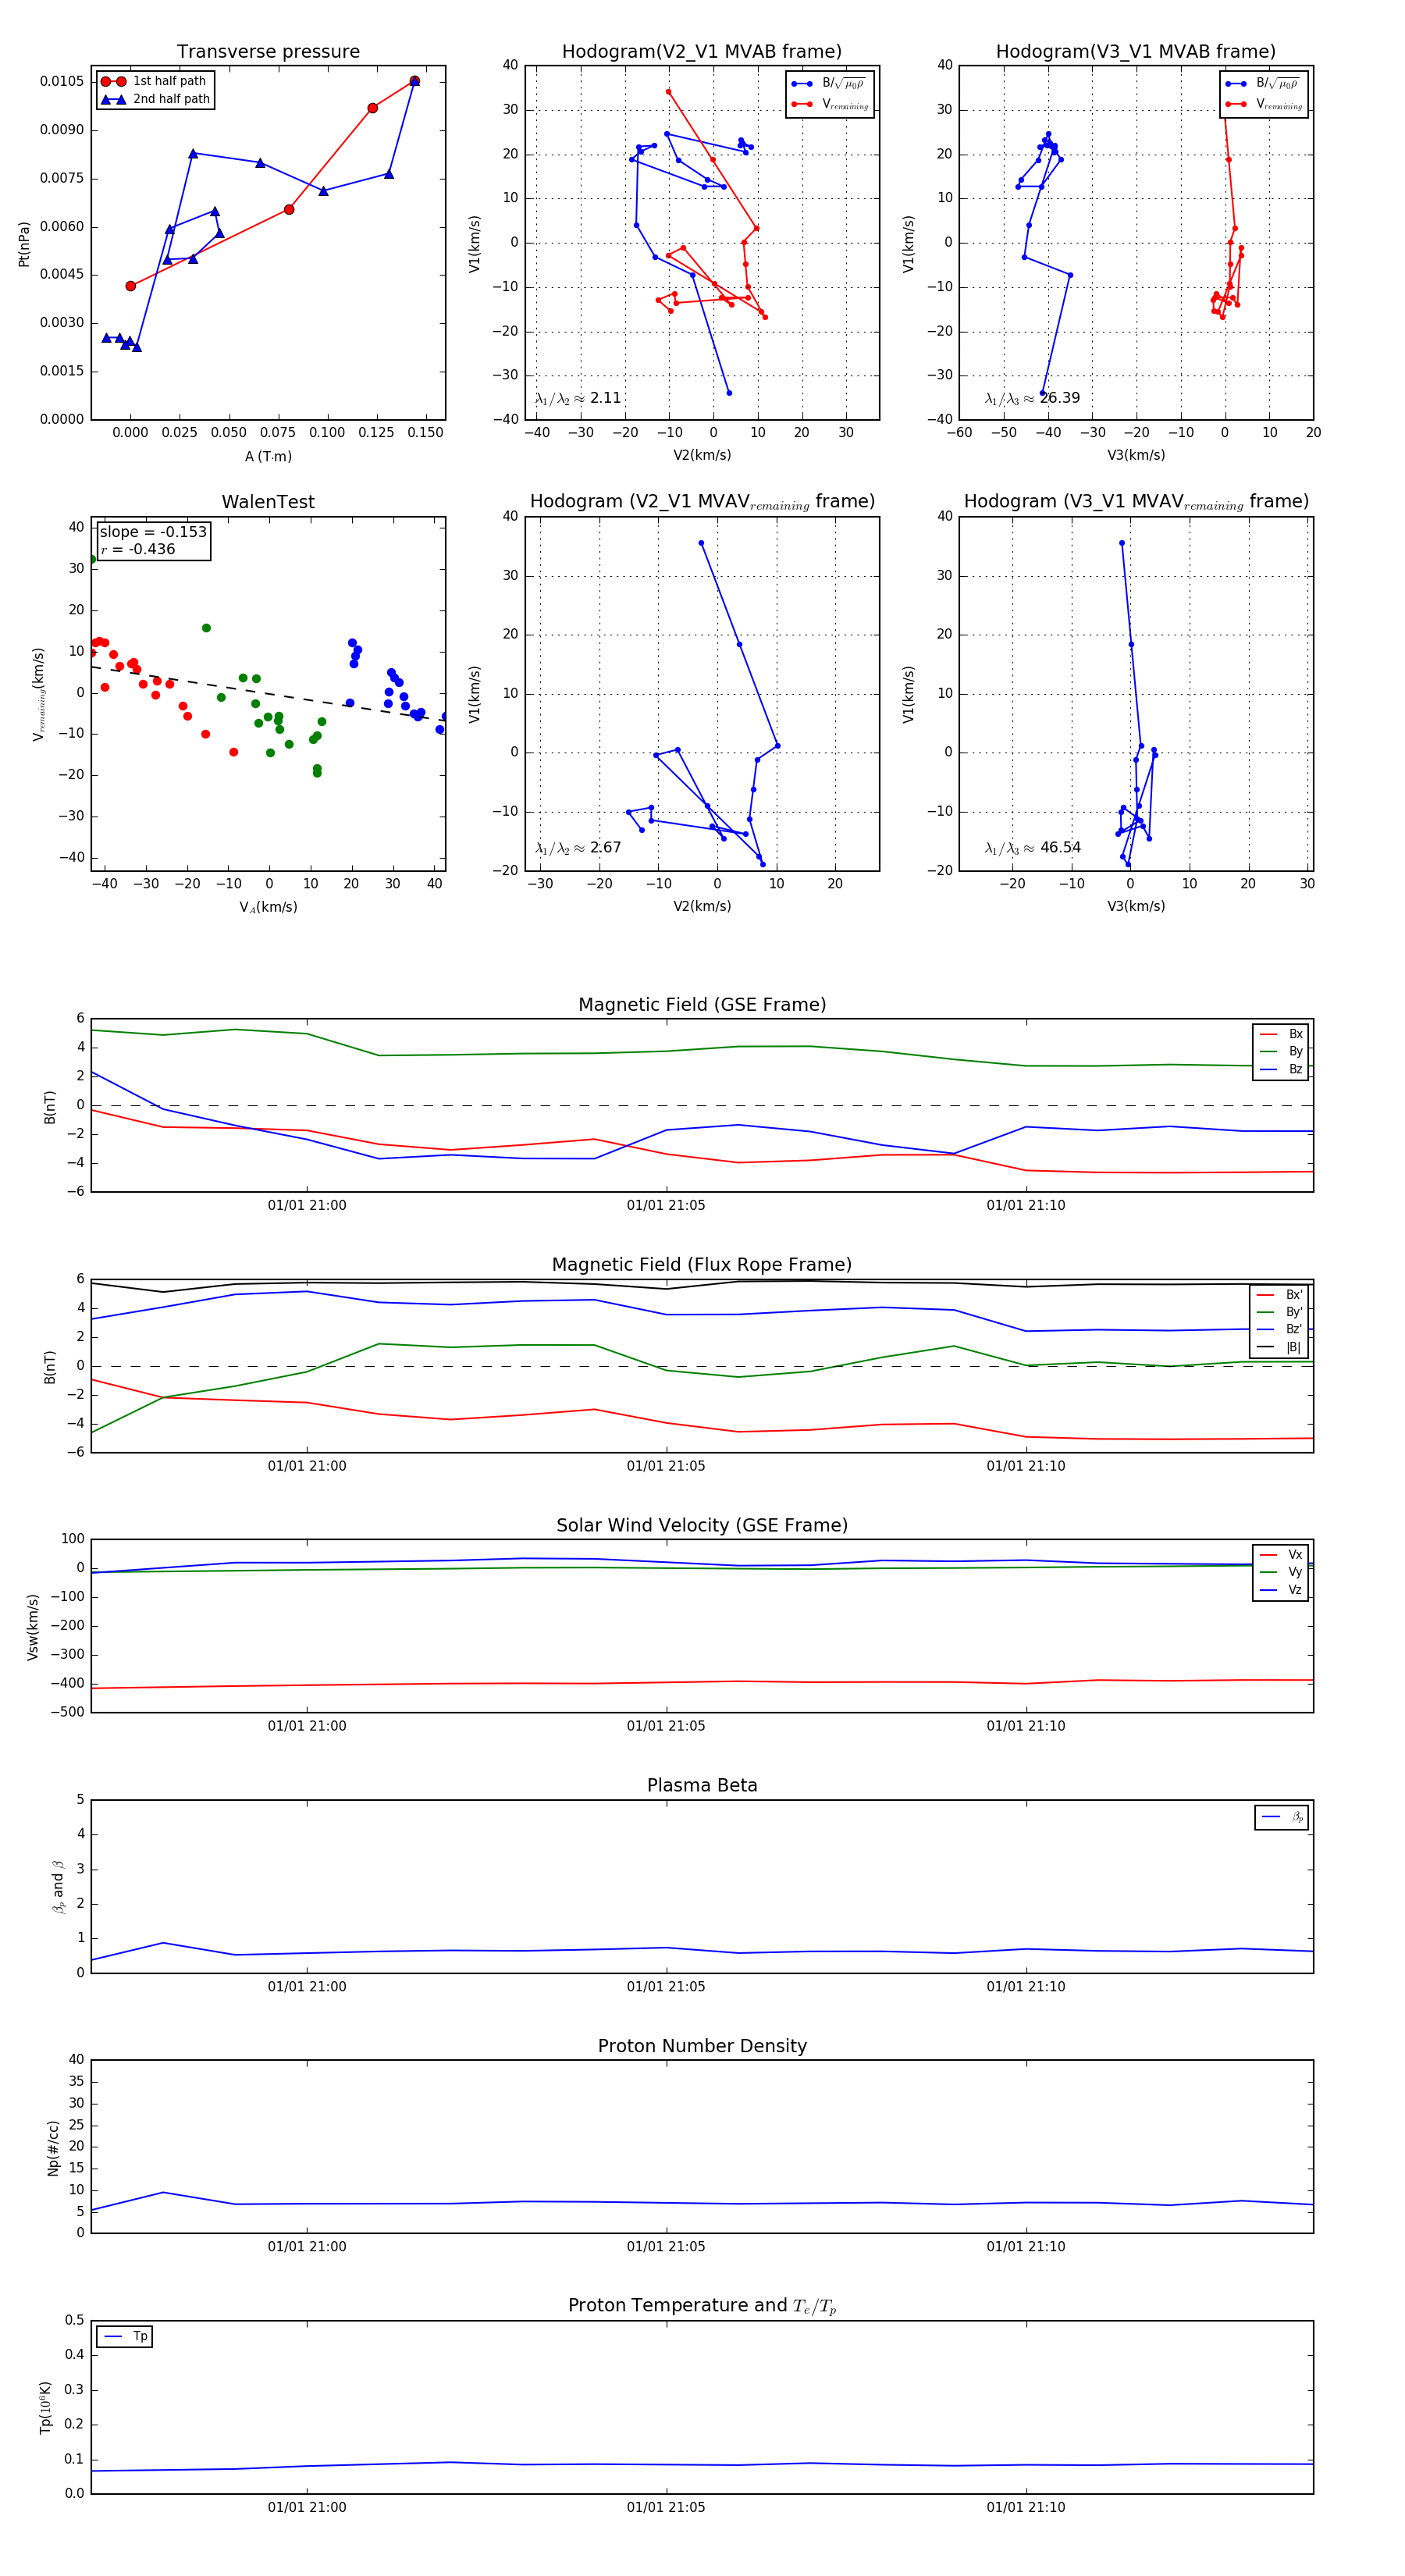Click the "Tp(10^6K)" y-axis label
Image resolution: width=1405 pixels, height=2576 pixels.
[45, 2407]
